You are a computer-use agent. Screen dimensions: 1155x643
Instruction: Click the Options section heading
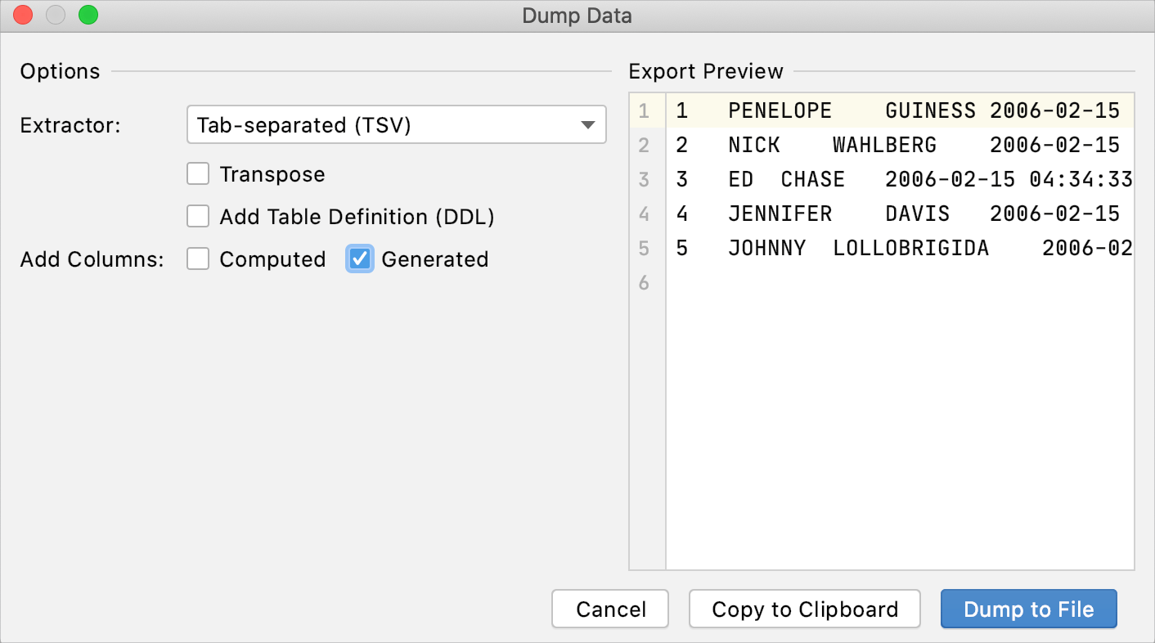61,71
